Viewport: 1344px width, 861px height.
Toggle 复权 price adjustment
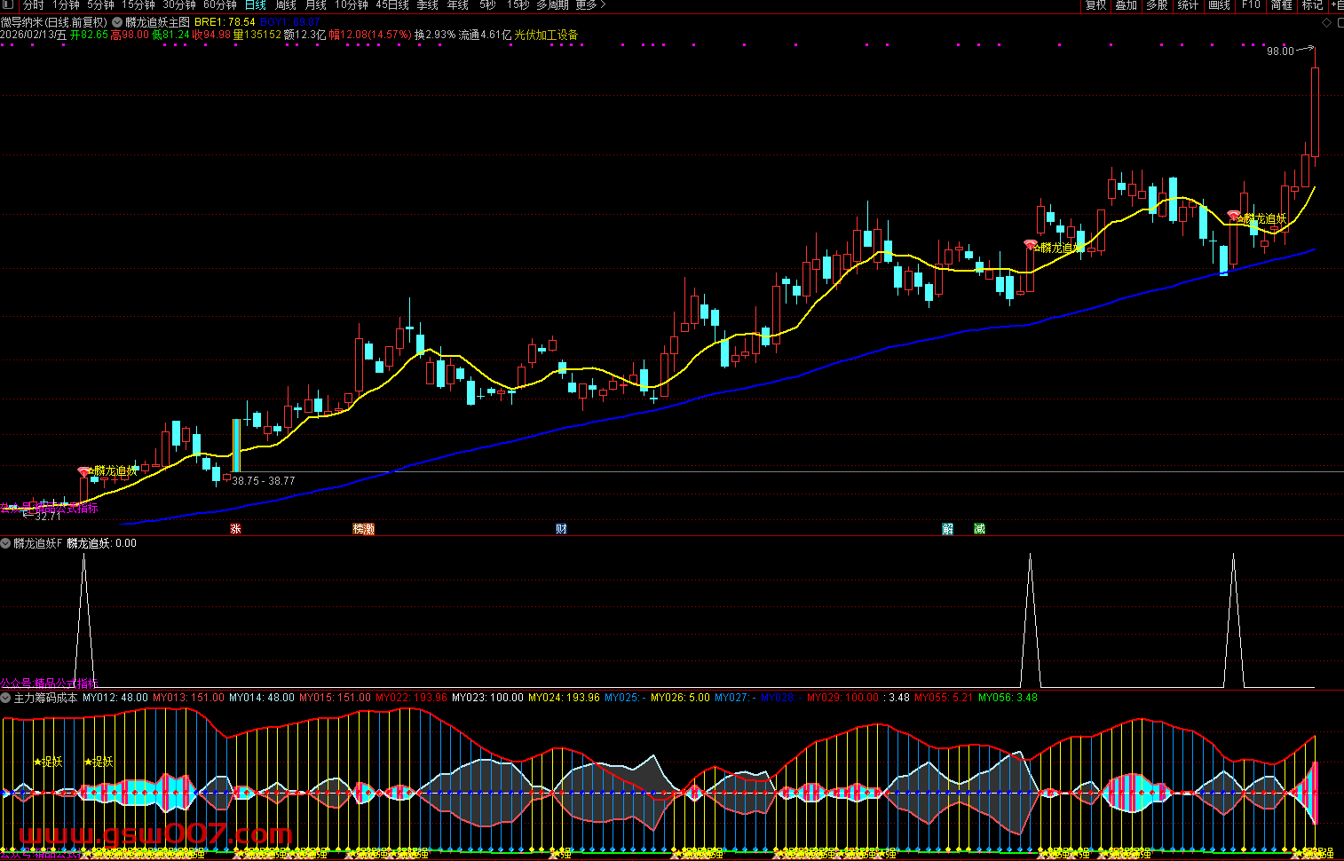1096,5
